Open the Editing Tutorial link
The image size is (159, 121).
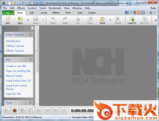15,46
